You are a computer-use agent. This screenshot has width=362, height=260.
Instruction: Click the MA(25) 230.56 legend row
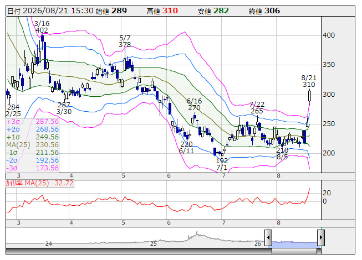click(32, 145)
